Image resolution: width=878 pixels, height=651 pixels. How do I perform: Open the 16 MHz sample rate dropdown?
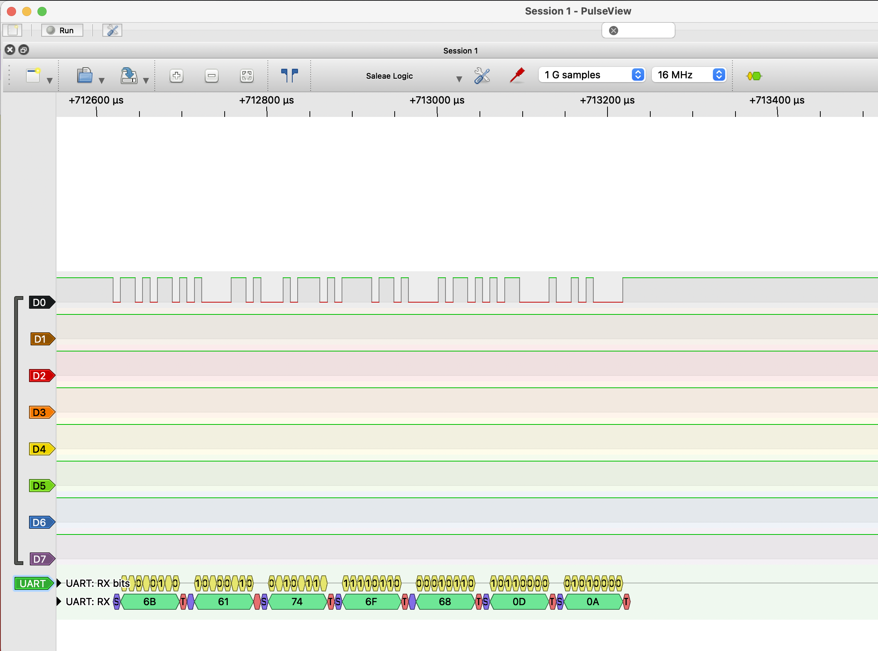click(688, 75)
